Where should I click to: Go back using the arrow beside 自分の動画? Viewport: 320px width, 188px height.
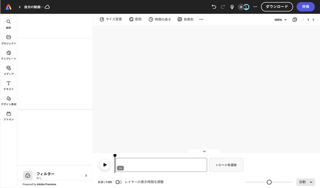(x=20, y=7)
